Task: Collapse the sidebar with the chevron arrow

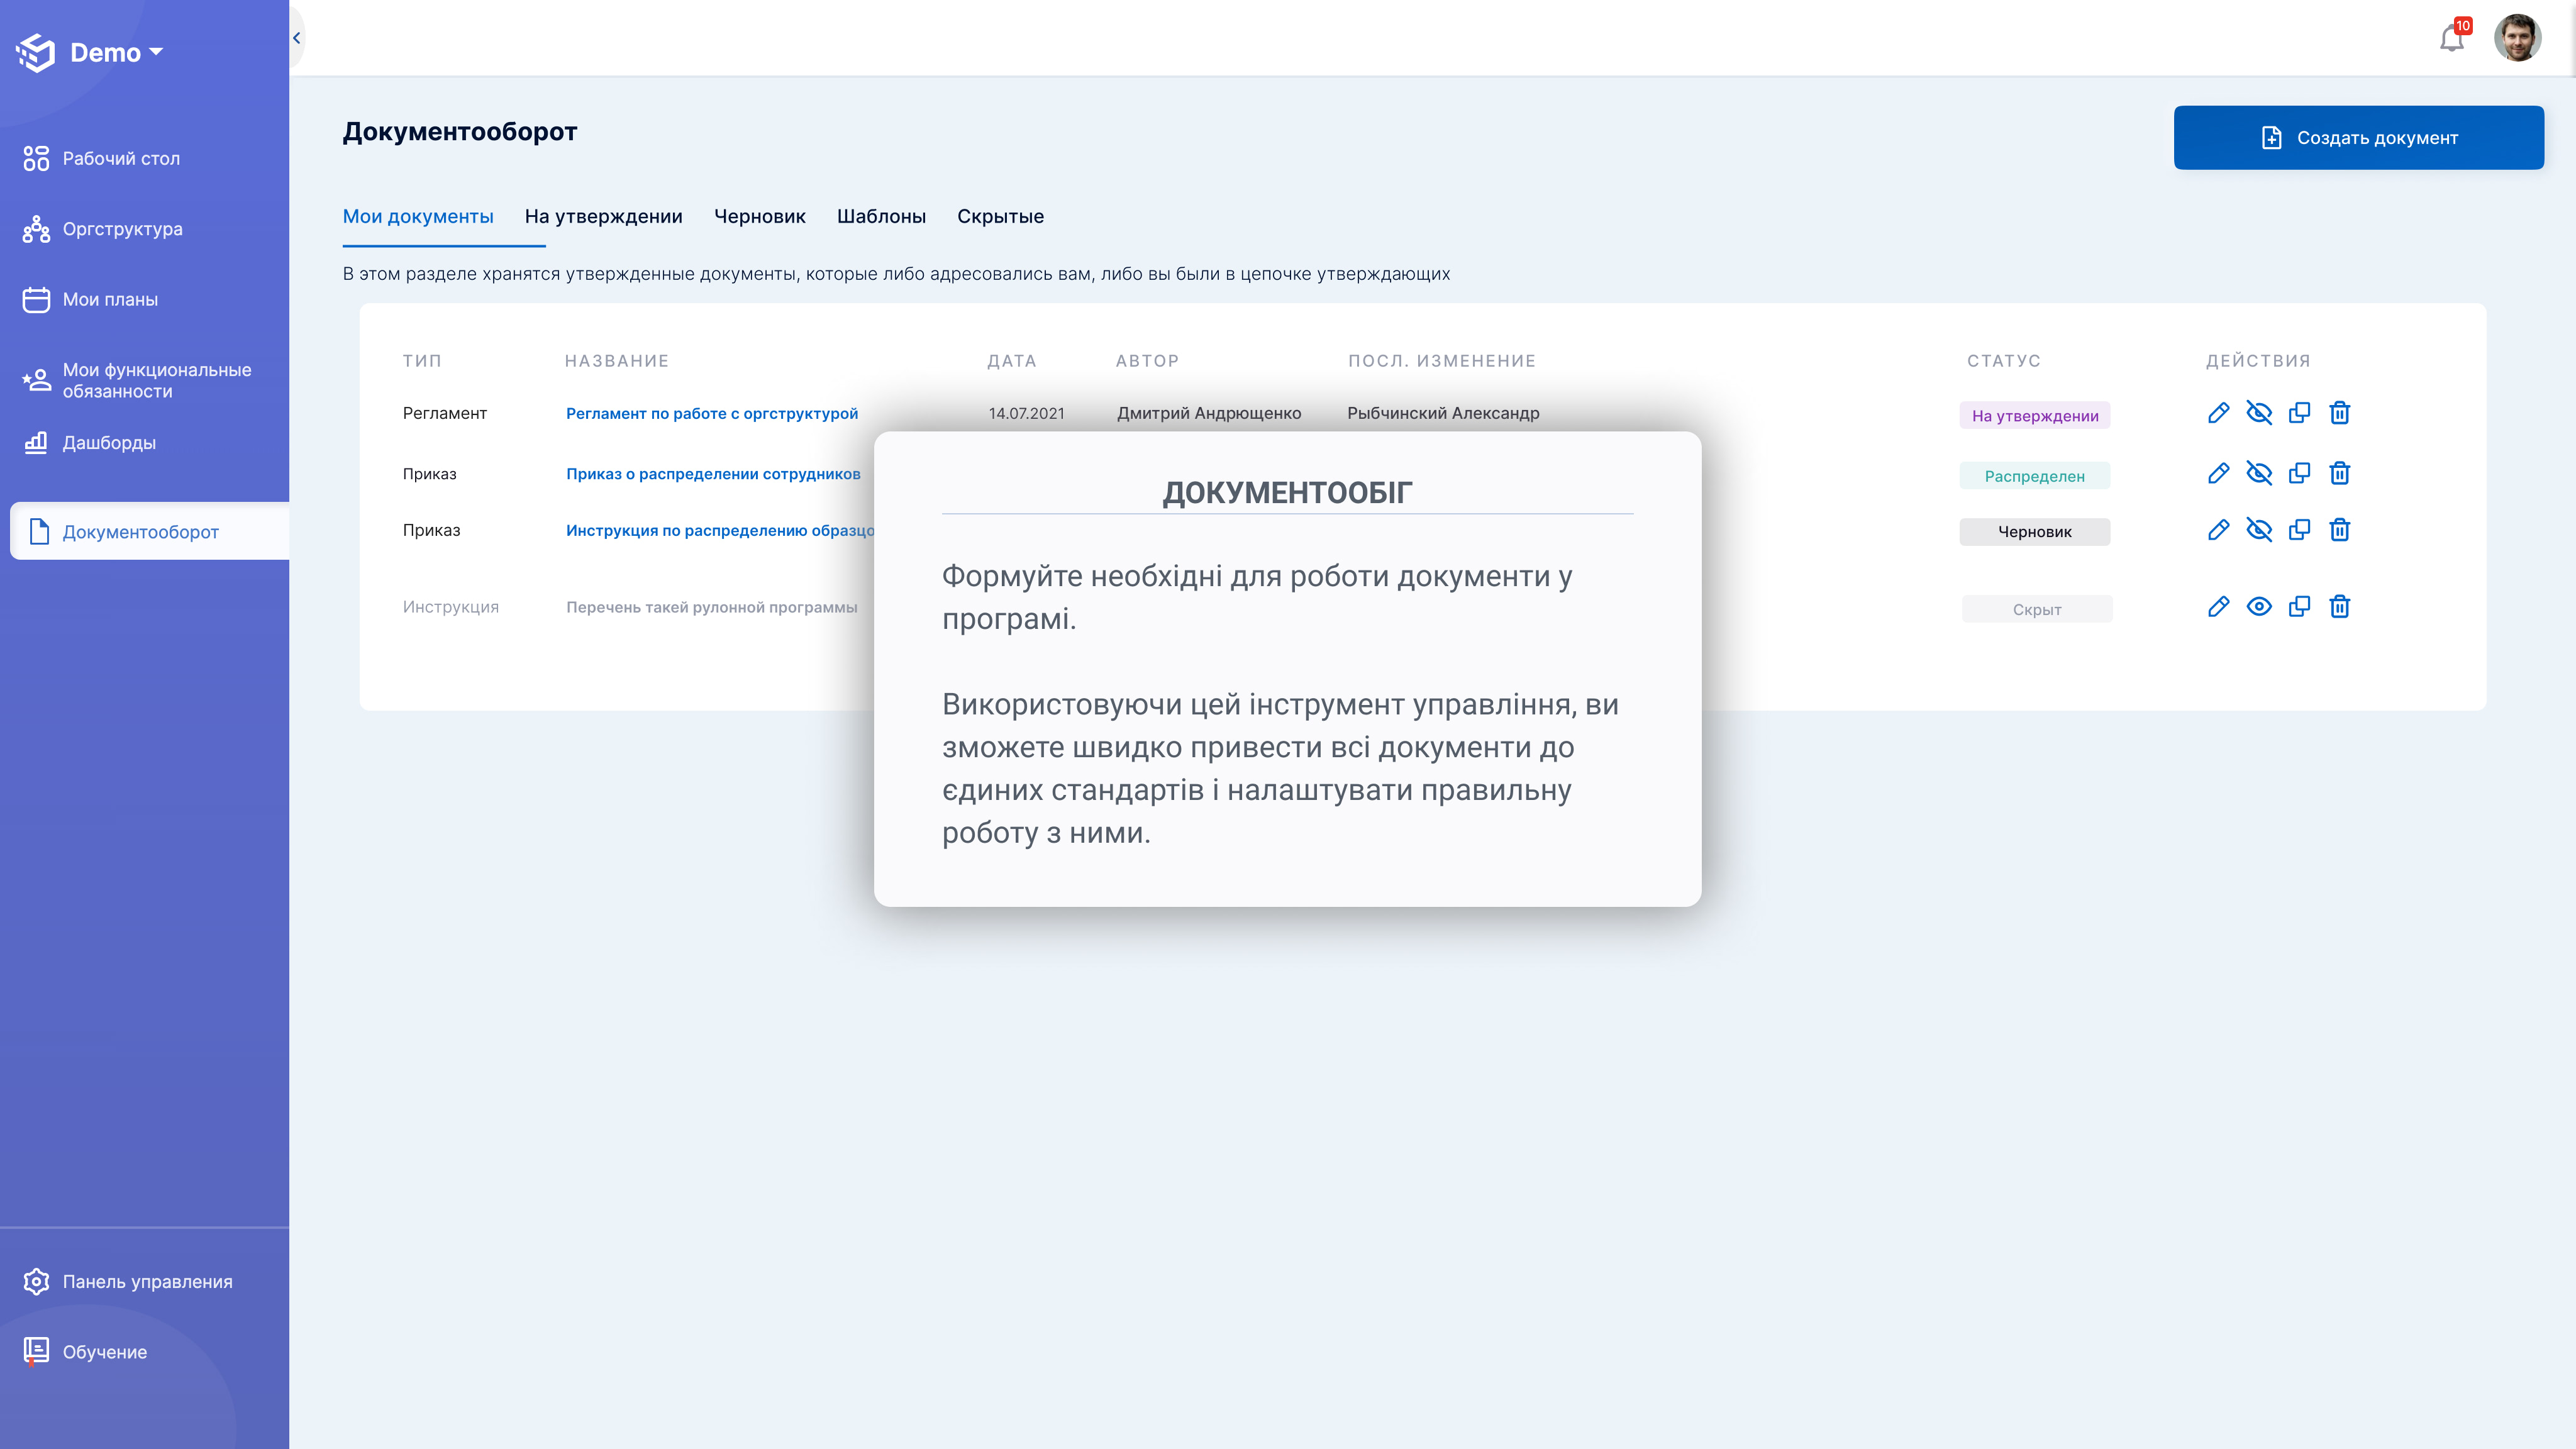Action: pyautogui.click(x=296, y=38)
